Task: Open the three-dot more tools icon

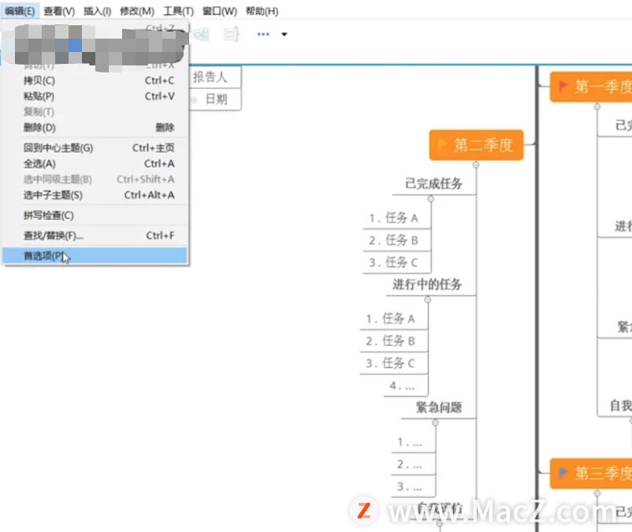Action: click(263, 34)
